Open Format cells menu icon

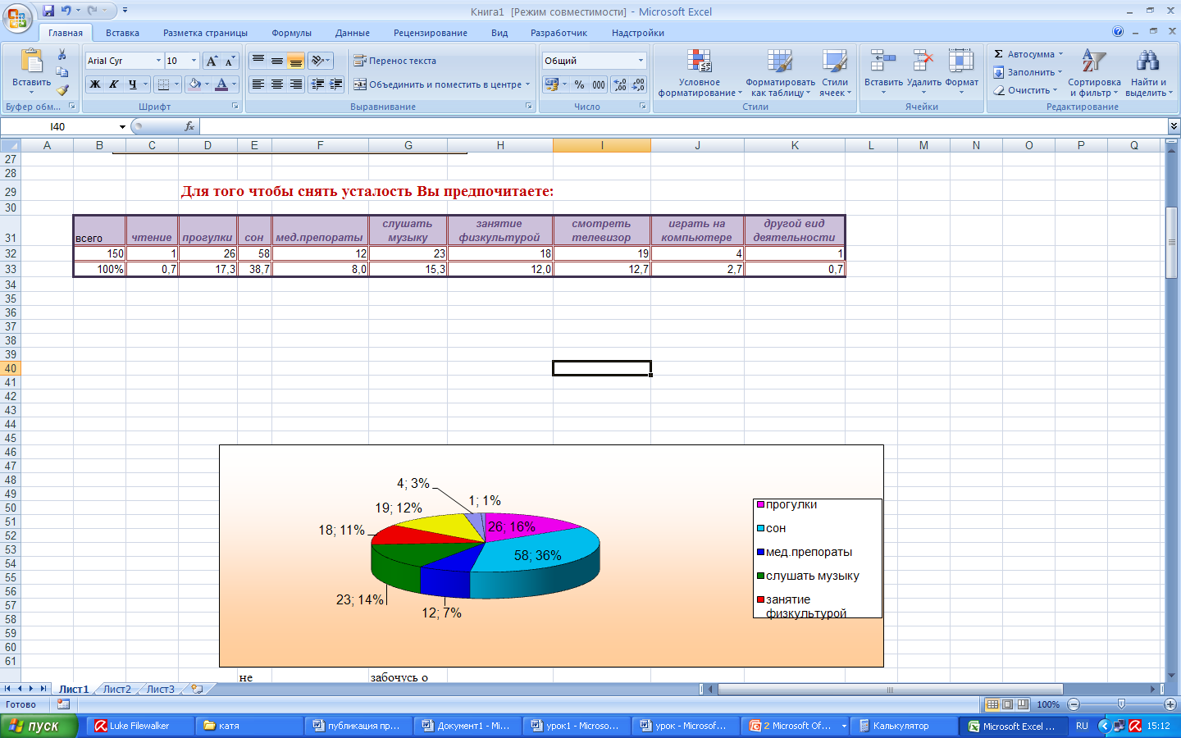click(x=961, y=61)
